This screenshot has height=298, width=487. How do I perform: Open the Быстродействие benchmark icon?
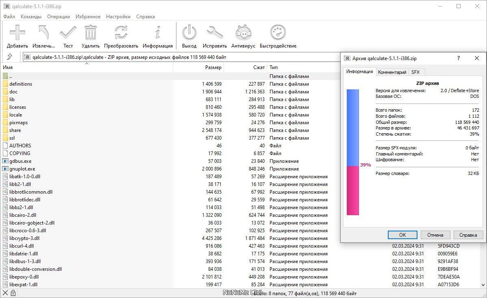coord(278,33)
